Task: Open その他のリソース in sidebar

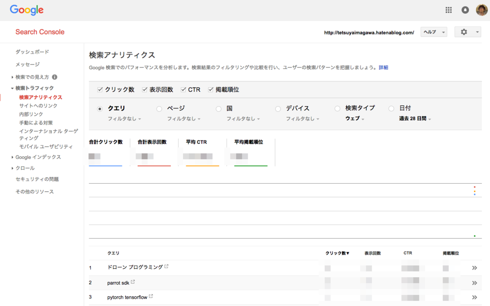Action: tap(34, 192)
